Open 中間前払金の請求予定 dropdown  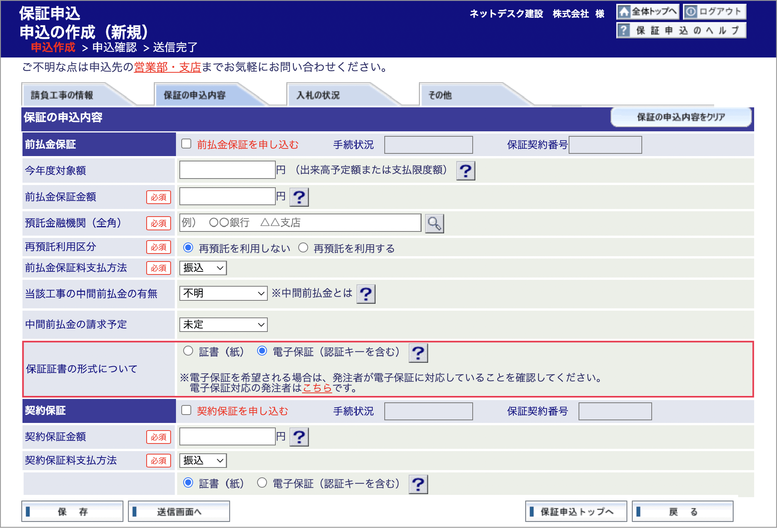(223, 325)
